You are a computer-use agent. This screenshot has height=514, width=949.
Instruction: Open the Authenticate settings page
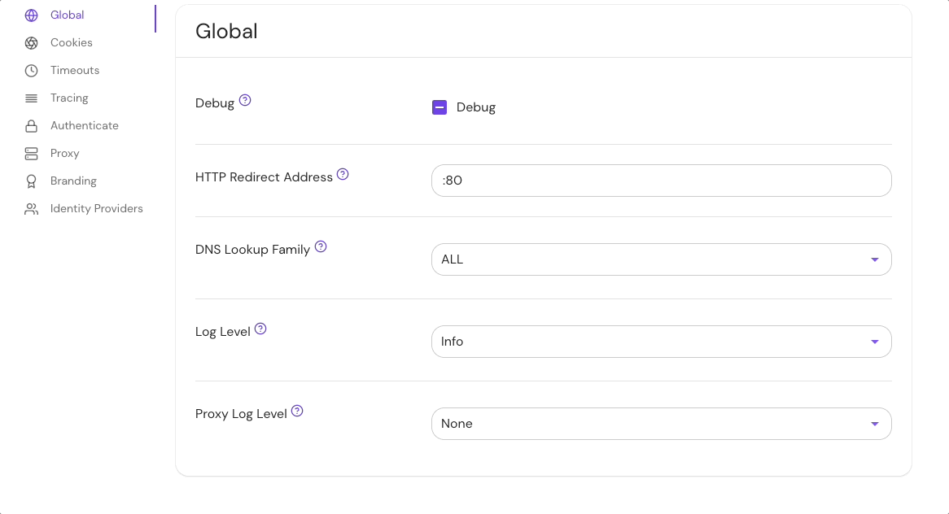[85, 126]
